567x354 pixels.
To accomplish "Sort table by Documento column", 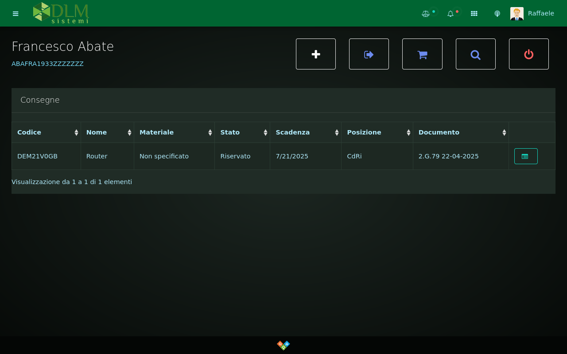I will (460, 132).
